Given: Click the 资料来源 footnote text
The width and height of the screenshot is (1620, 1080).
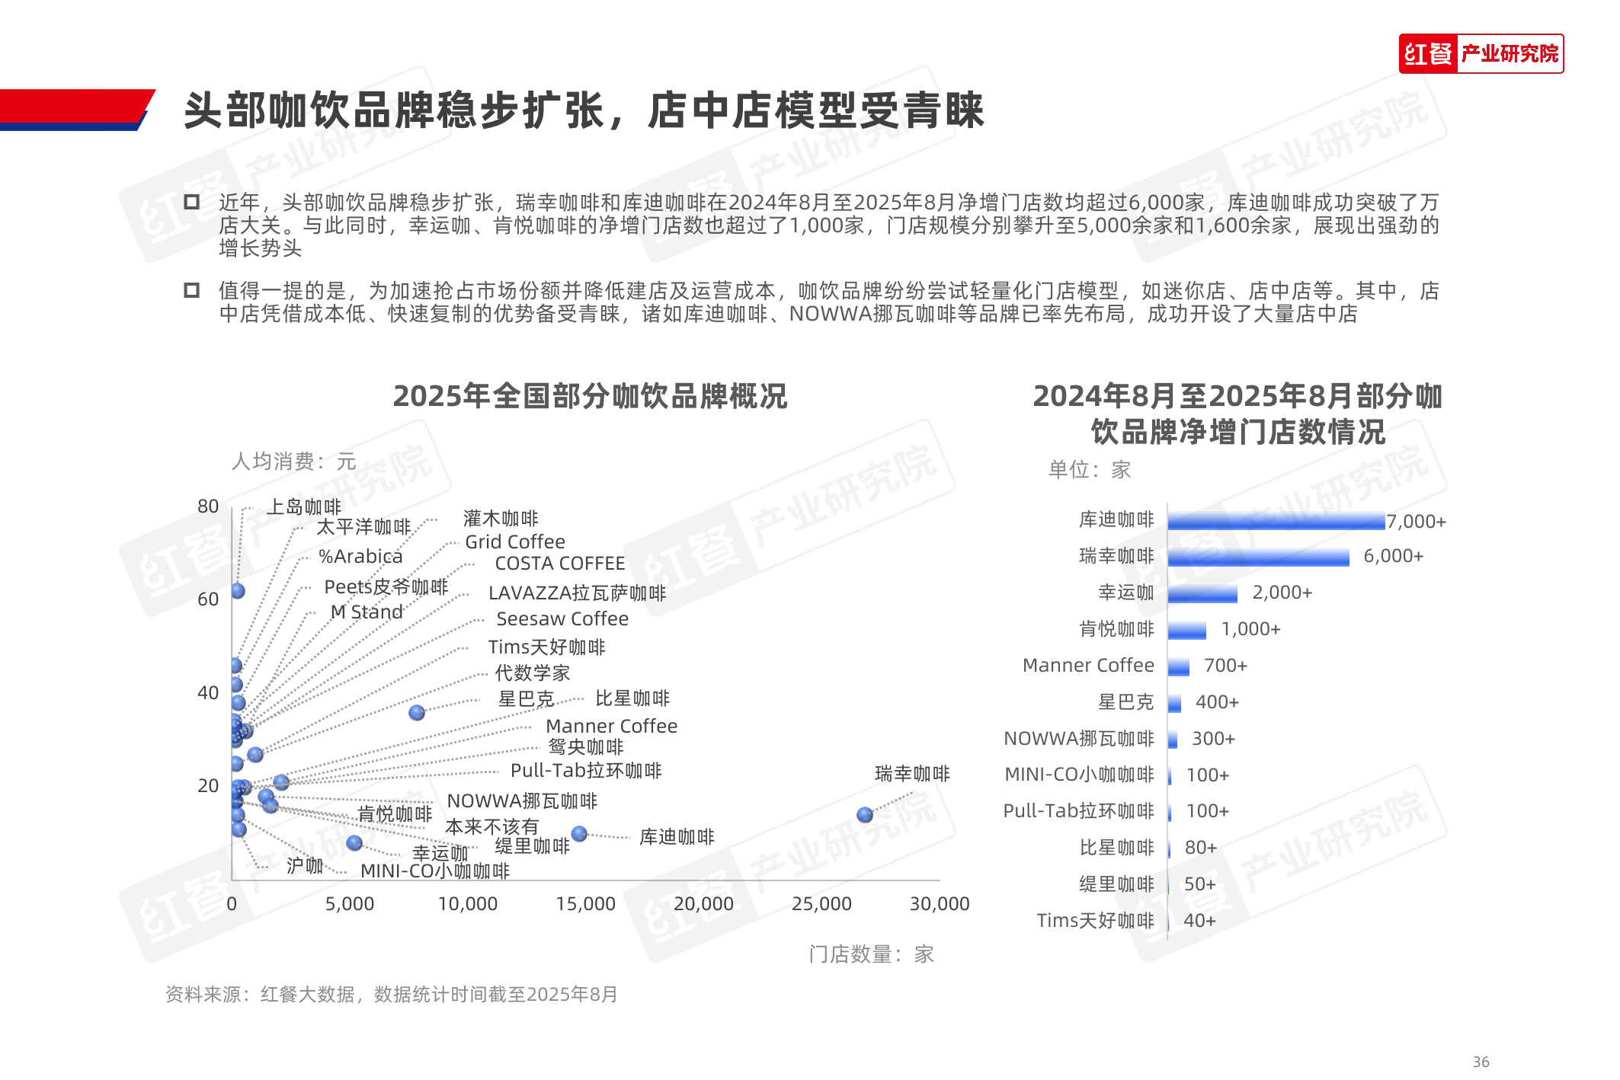Looking at the screenshot, I should point(391,994).
